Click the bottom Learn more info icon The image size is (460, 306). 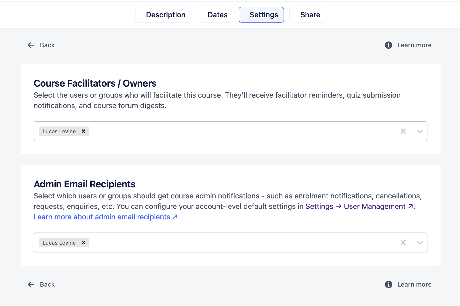point(388,284)
